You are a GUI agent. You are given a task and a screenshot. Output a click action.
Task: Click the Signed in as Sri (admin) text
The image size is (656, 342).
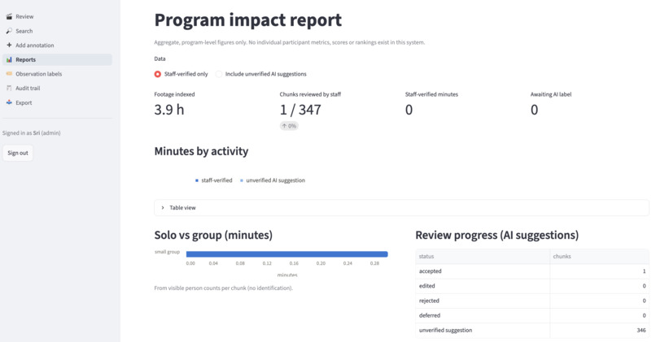pyautogui.click(x=32, y=132)
